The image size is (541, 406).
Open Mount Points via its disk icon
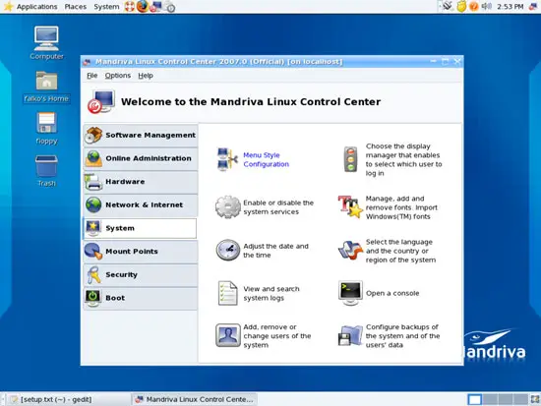93,252
